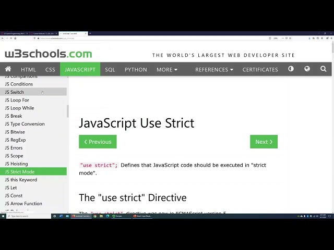Screen dimensions: 334x250
Task: Select JS Strict Mode in sidebar
Action: click(33, 171)
